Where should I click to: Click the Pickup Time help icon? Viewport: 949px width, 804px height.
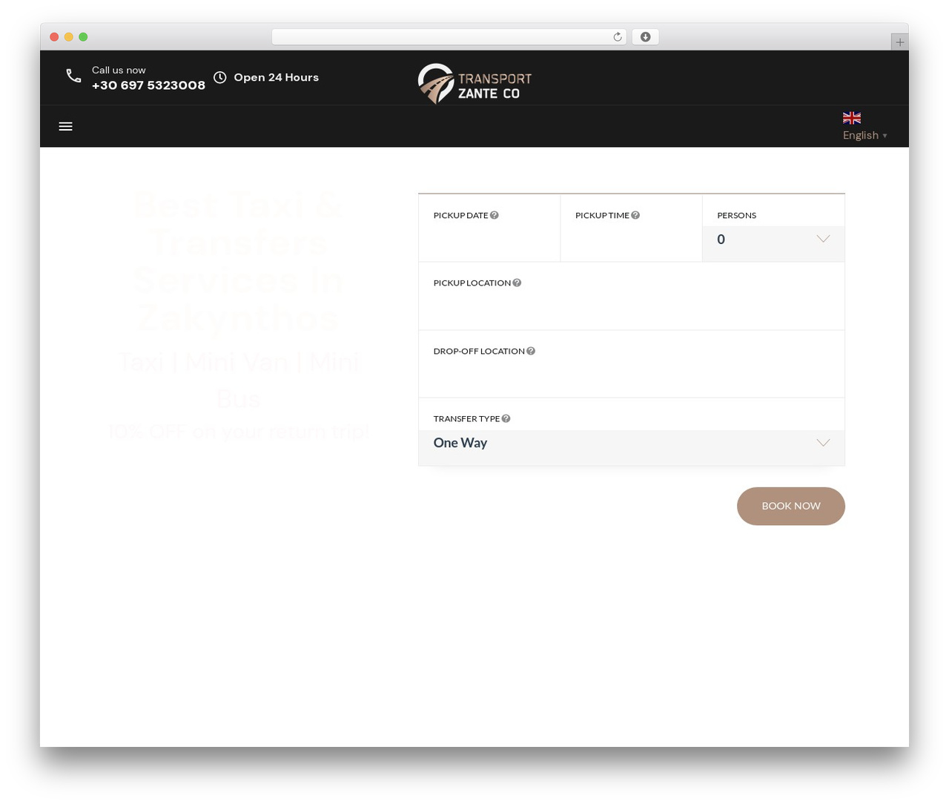point(635,215)
